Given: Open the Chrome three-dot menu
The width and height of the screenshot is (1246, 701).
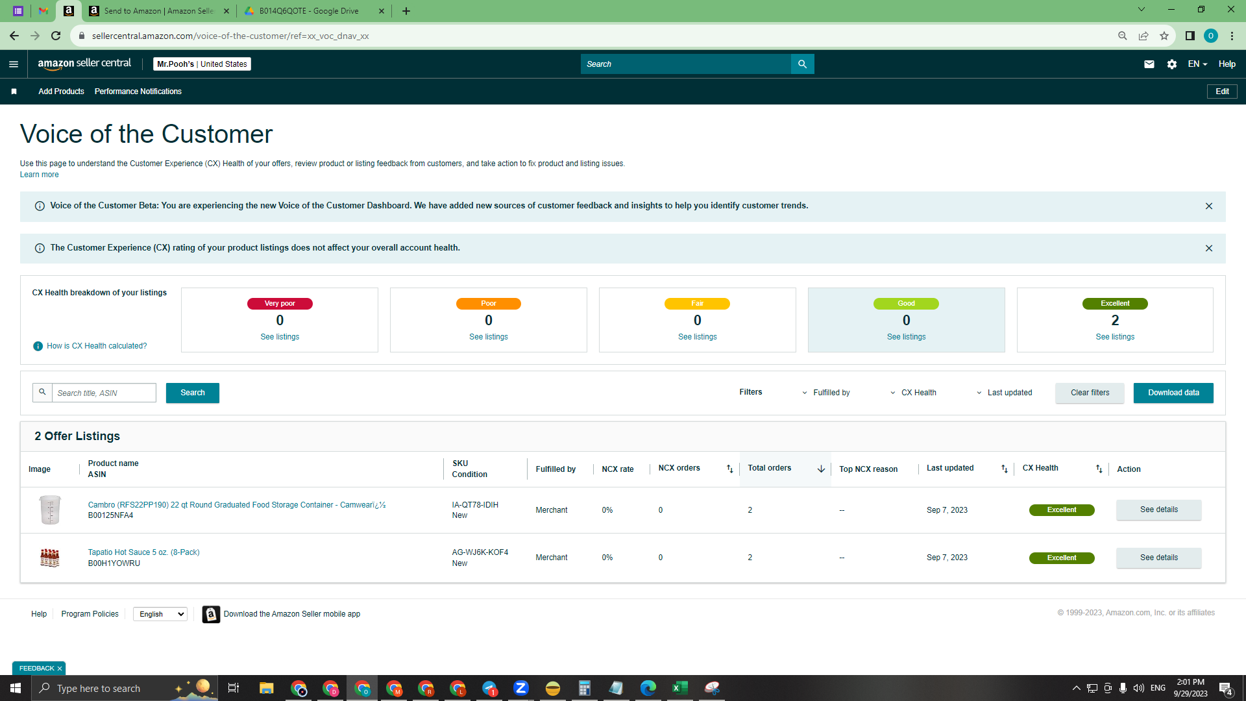Looking at the screenshot, I should [x=1232, y=36].
